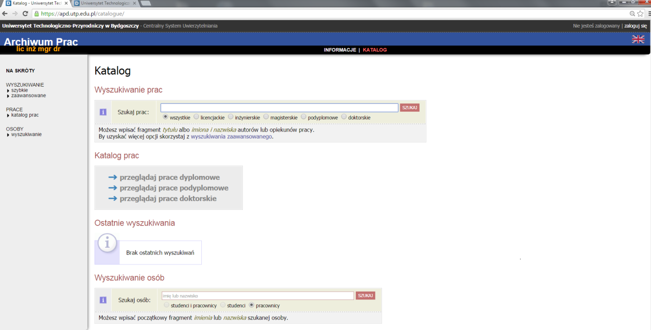Click the info icon beside Szukaj prac

click(103, 112)
